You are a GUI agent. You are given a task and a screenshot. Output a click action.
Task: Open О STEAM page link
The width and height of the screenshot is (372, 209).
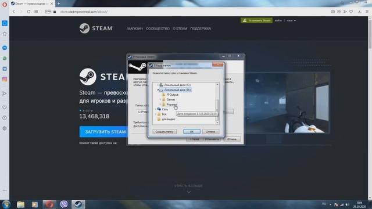180,28
